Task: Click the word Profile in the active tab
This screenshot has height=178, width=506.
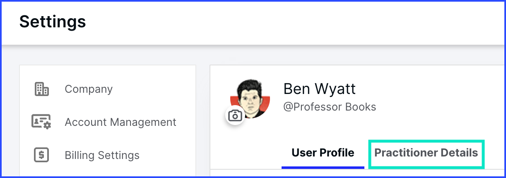Action: (339, 153)
